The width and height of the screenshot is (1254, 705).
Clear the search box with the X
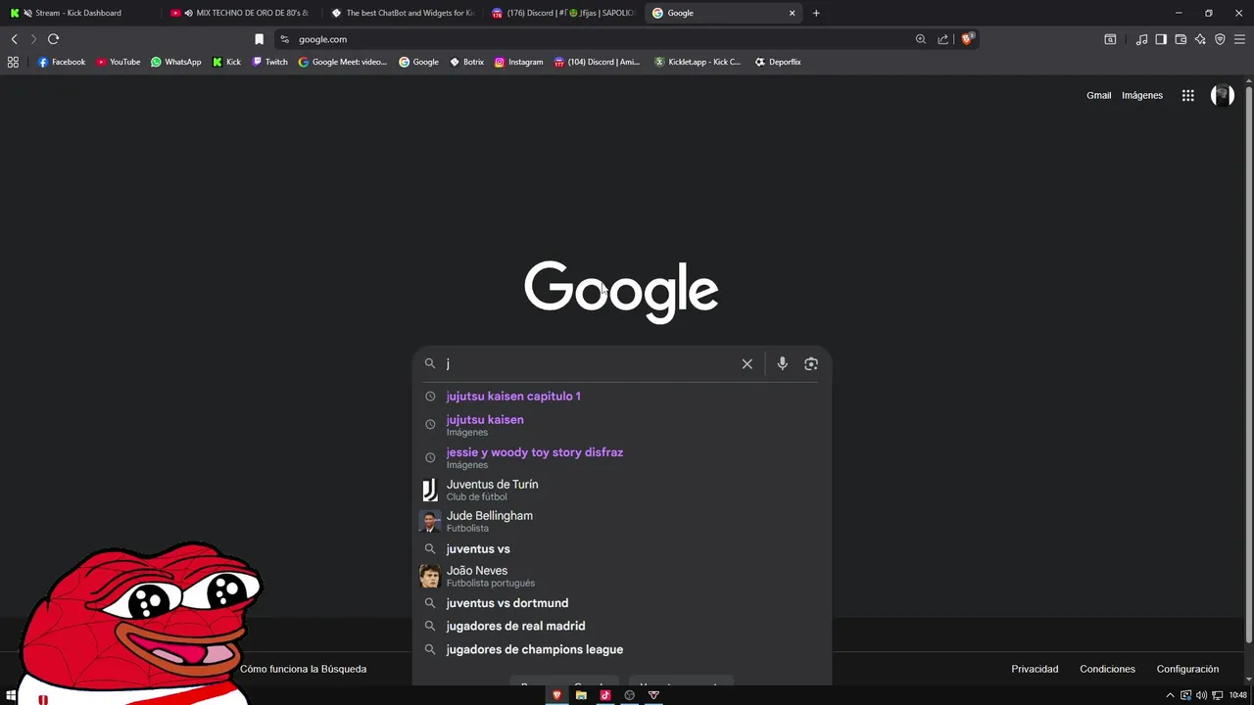[747, 363]
